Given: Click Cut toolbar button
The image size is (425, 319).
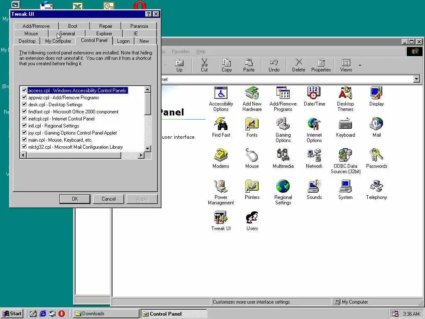Looking at the screenshot, I should point(204,65).
